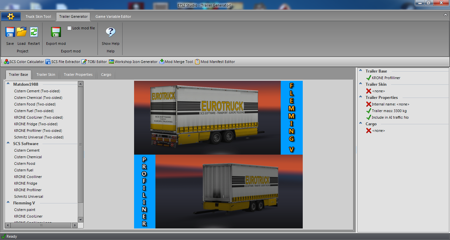Image resolution: width=450 pixels, height=240 pixels.
Task: Click the Load project button
Action: (x=21, y=32)
